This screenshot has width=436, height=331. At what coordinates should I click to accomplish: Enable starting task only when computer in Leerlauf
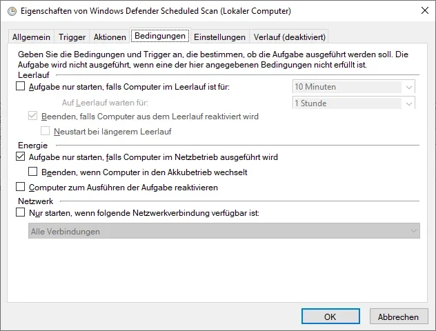coord(20,87)
